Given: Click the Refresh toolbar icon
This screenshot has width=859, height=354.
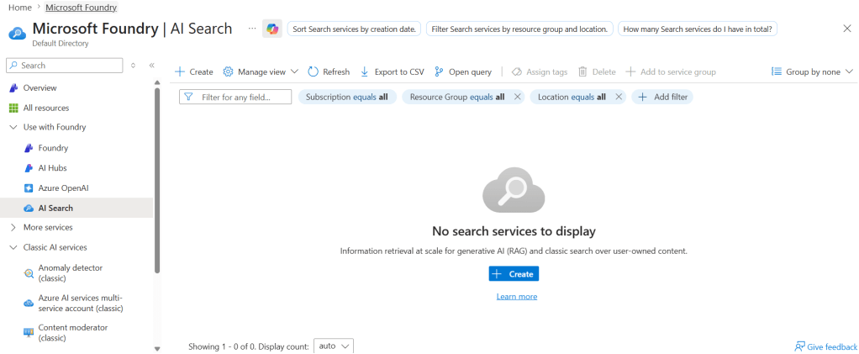Looking at the screenshot, I should point(314,72).
